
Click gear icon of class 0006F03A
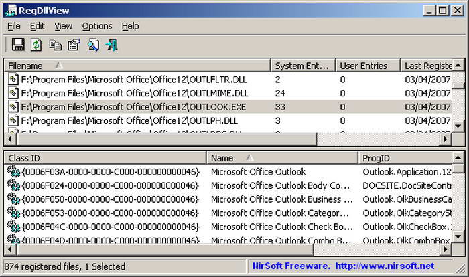pyautogui.click(x=13, y=171)
